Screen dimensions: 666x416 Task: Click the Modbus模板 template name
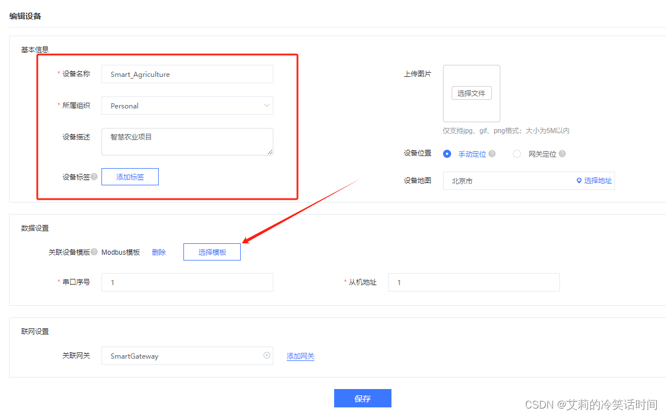click(120, 252)
